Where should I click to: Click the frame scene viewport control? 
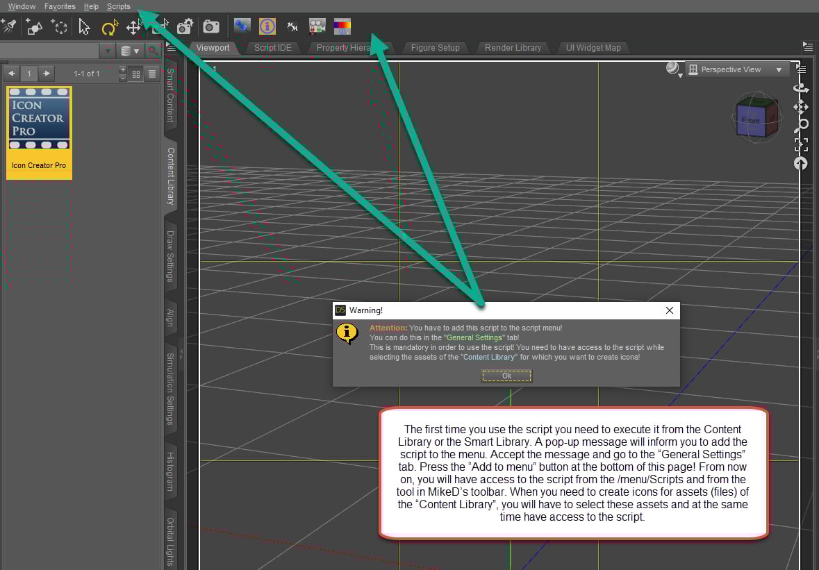[x=800, y=144]
